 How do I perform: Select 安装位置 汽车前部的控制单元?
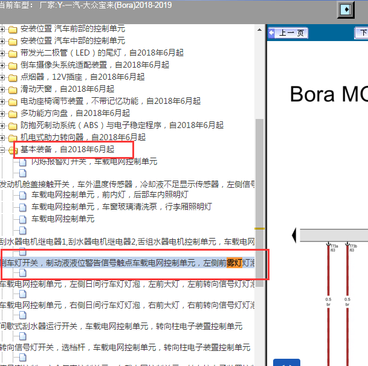(x=73, y=29)
